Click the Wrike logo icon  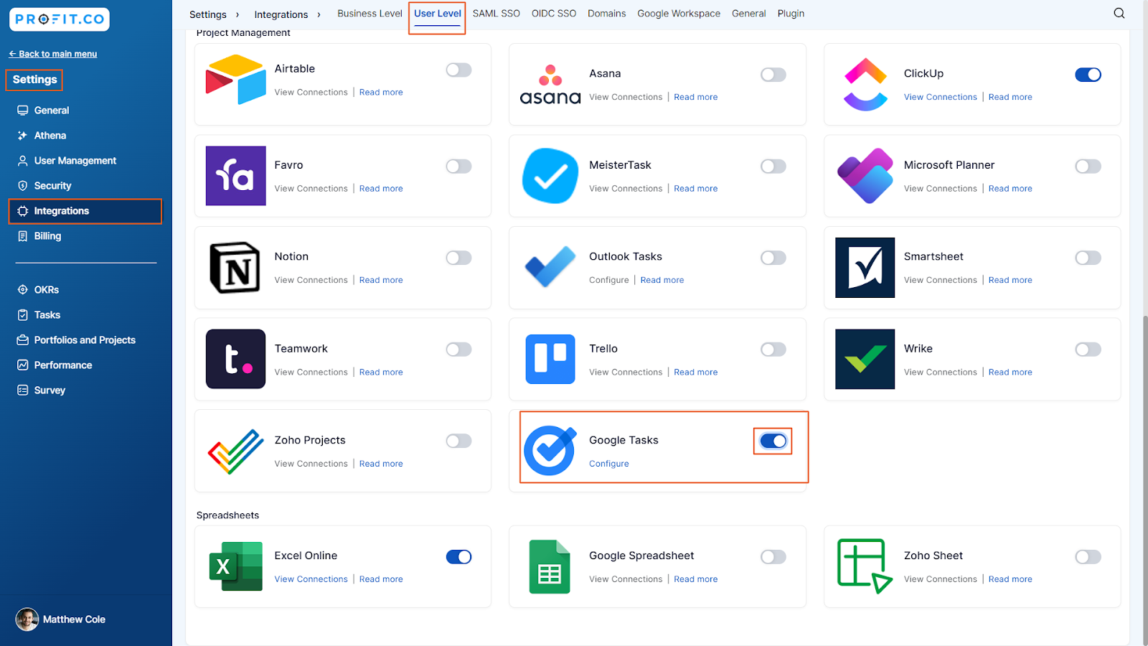[x=865, y=359]
